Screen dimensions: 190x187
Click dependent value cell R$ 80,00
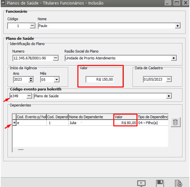[125, 123]
